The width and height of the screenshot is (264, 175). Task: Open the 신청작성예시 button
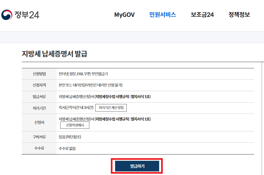click(x=75, y=125)
